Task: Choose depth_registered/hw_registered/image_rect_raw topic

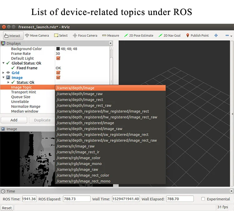Action: 110,117
